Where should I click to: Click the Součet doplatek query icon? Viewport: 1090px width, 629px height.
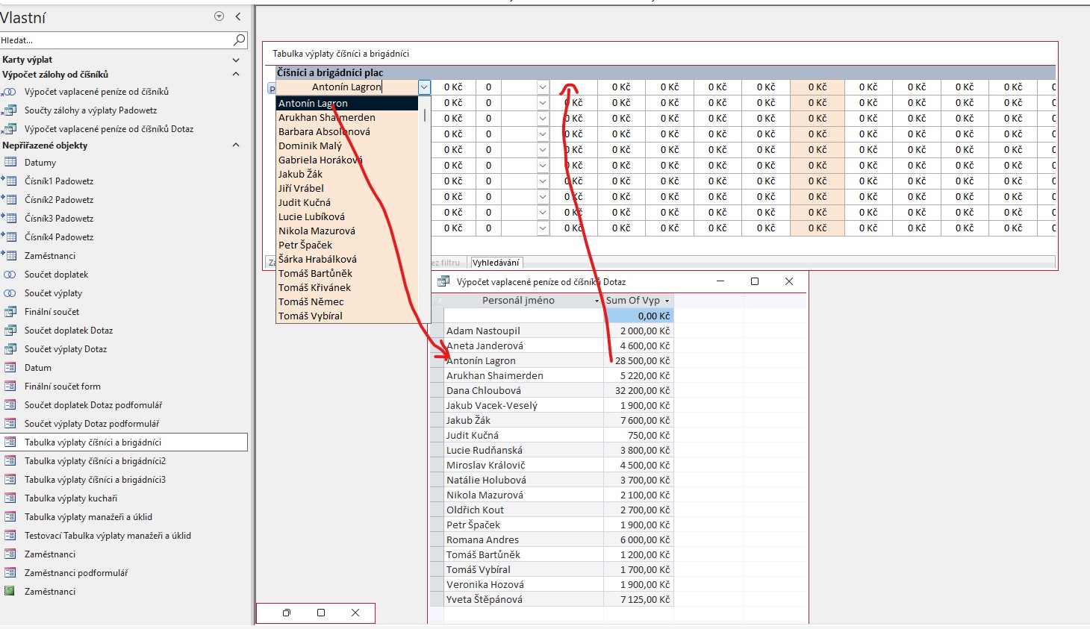coord(10,275)
